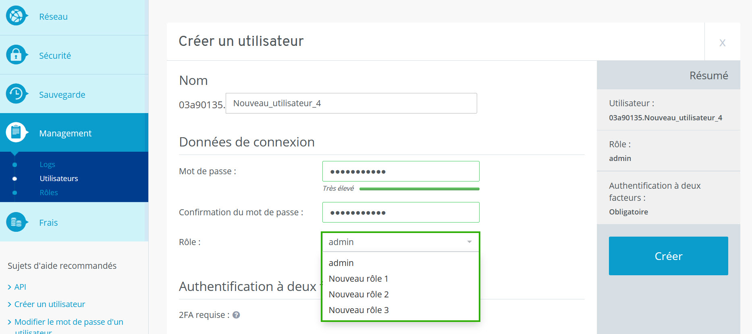752x334 pixels.
Task: Click the Mot de passe field
Action: click(x=401, y=171)
